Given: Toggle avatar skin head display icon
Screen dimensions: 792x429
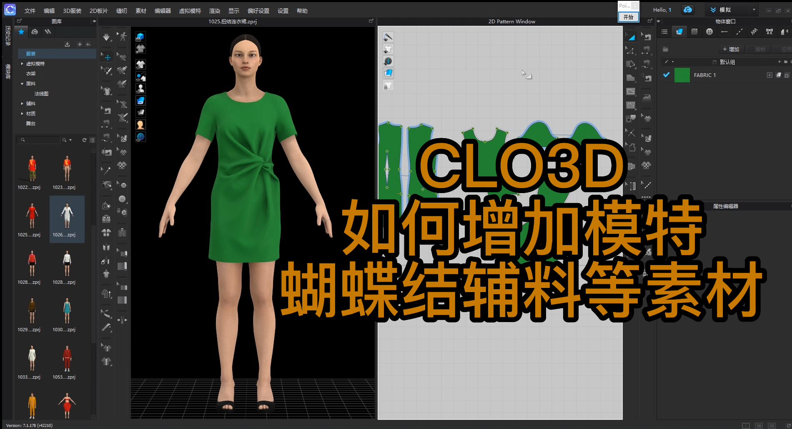Looking at the screenshot, I should (x=140, y=124).
